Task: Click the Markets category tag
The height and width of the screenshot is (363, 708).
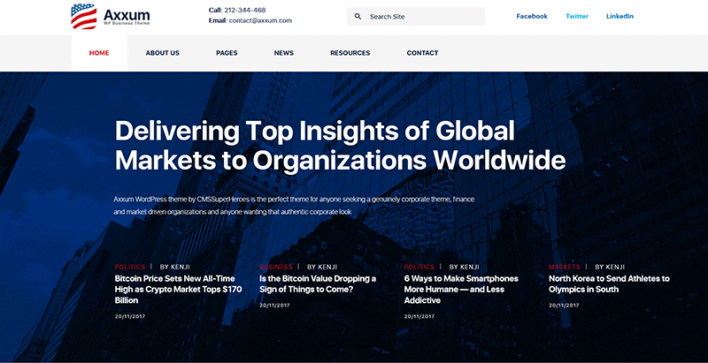Action: 565,267
